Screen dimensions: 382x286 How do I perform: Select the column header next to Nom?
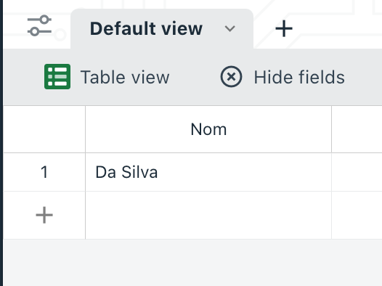357,129
